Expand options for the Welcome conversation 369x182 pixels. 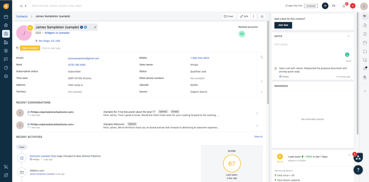[x=257, y=125]
